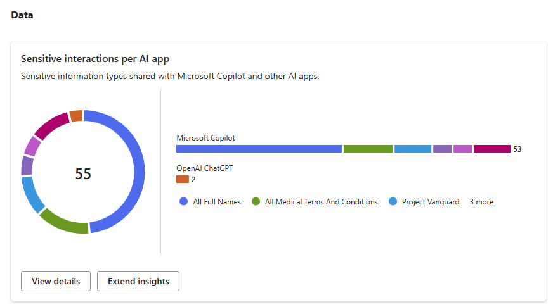Click the light blue segment of Copilot bar
This screenshot has width=553, height=307.
(413, 149)
